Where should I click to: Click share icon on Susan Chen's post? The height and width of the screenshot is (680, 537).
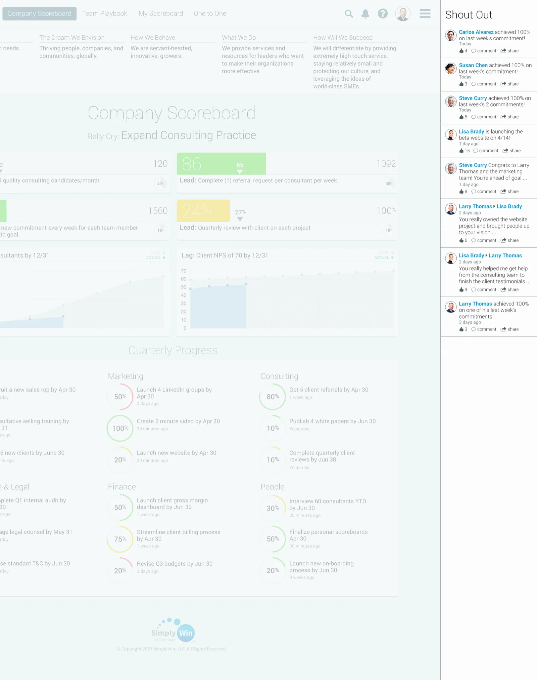point(503,84)
